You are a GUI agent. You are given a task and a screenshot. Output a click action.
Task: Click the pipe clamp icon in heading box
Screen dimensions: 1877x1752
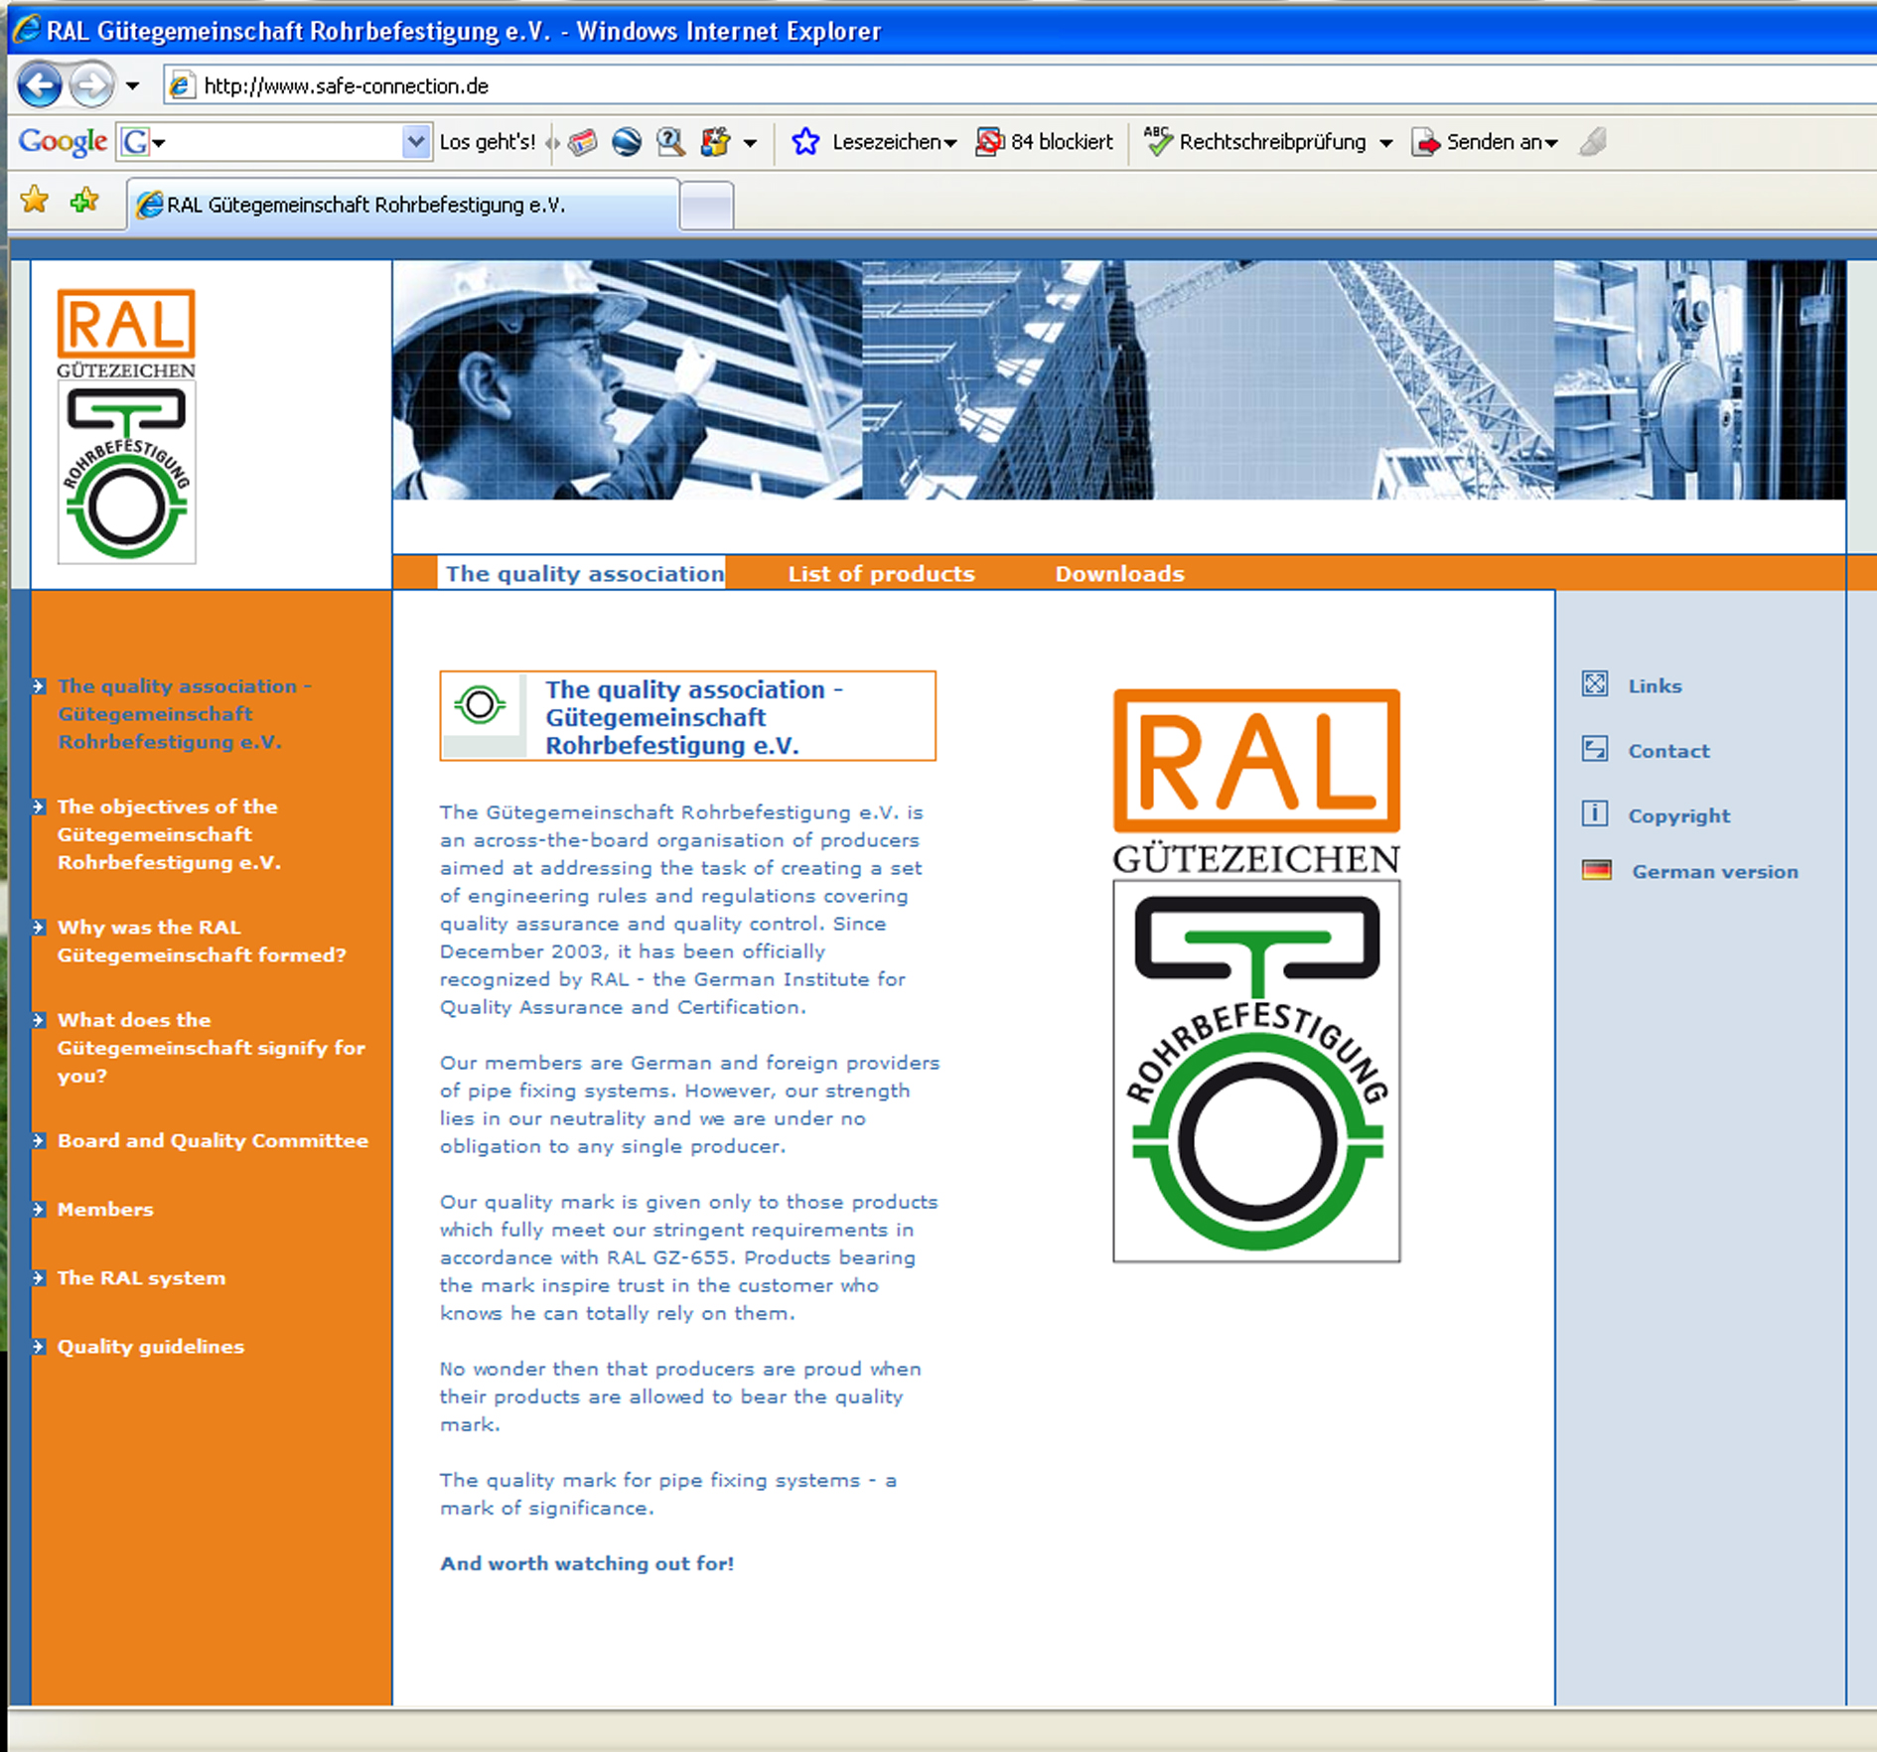[481, 706]
